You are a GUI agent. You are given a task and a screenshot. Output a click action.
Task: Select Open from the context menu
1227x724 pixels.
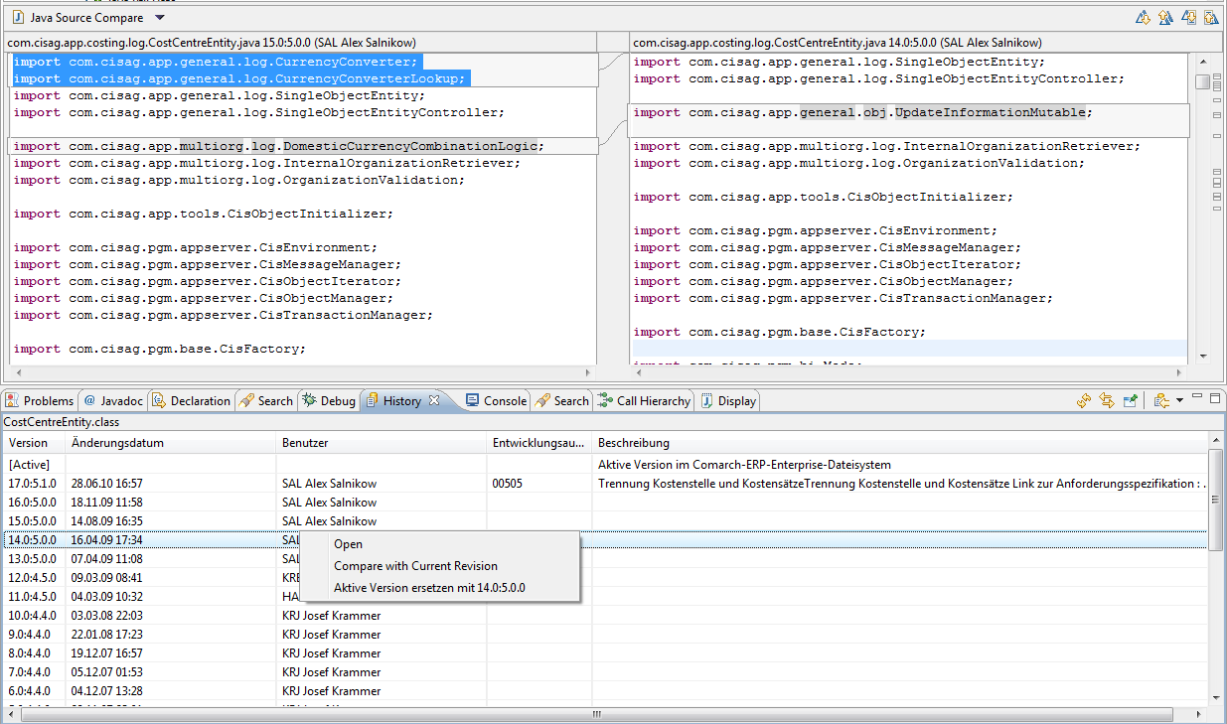point(348,544)
